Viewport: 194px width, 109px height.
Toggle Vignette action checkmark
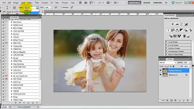point(3,91)
